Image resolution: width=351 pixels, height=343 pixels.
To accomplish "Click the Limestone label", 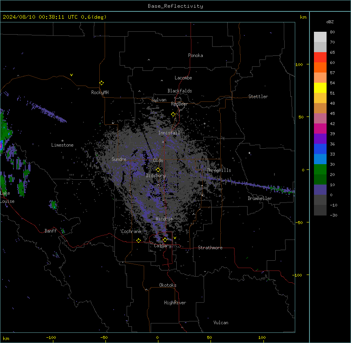I will 62,145.
